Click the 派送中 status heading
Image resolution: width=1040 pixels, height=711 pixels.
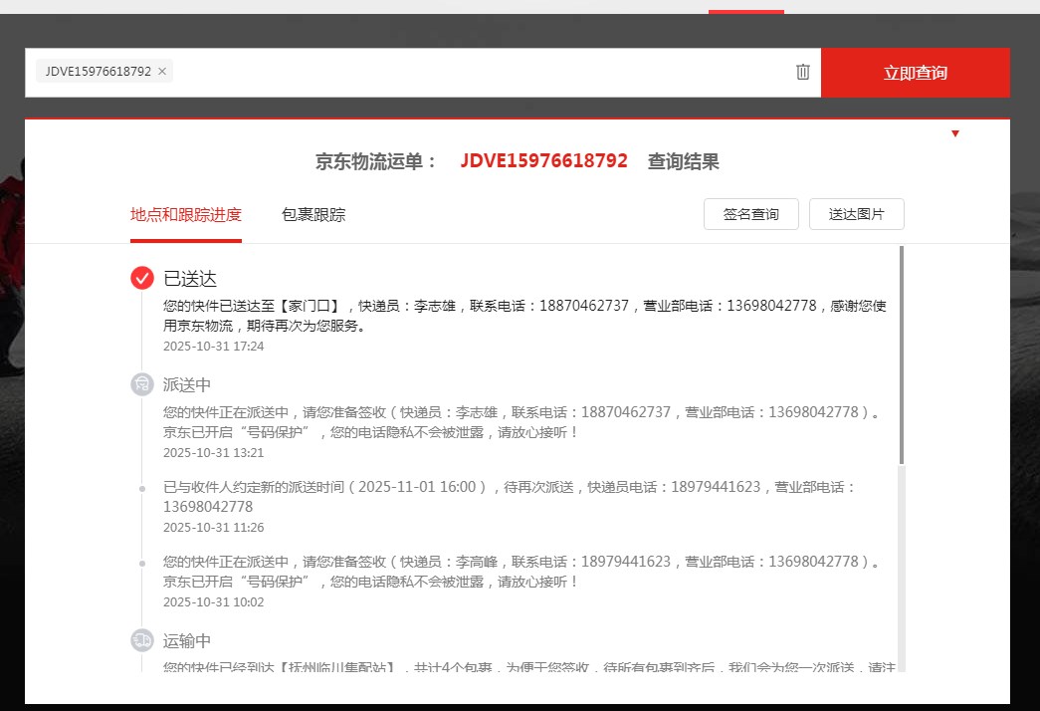tap(187, 385)
